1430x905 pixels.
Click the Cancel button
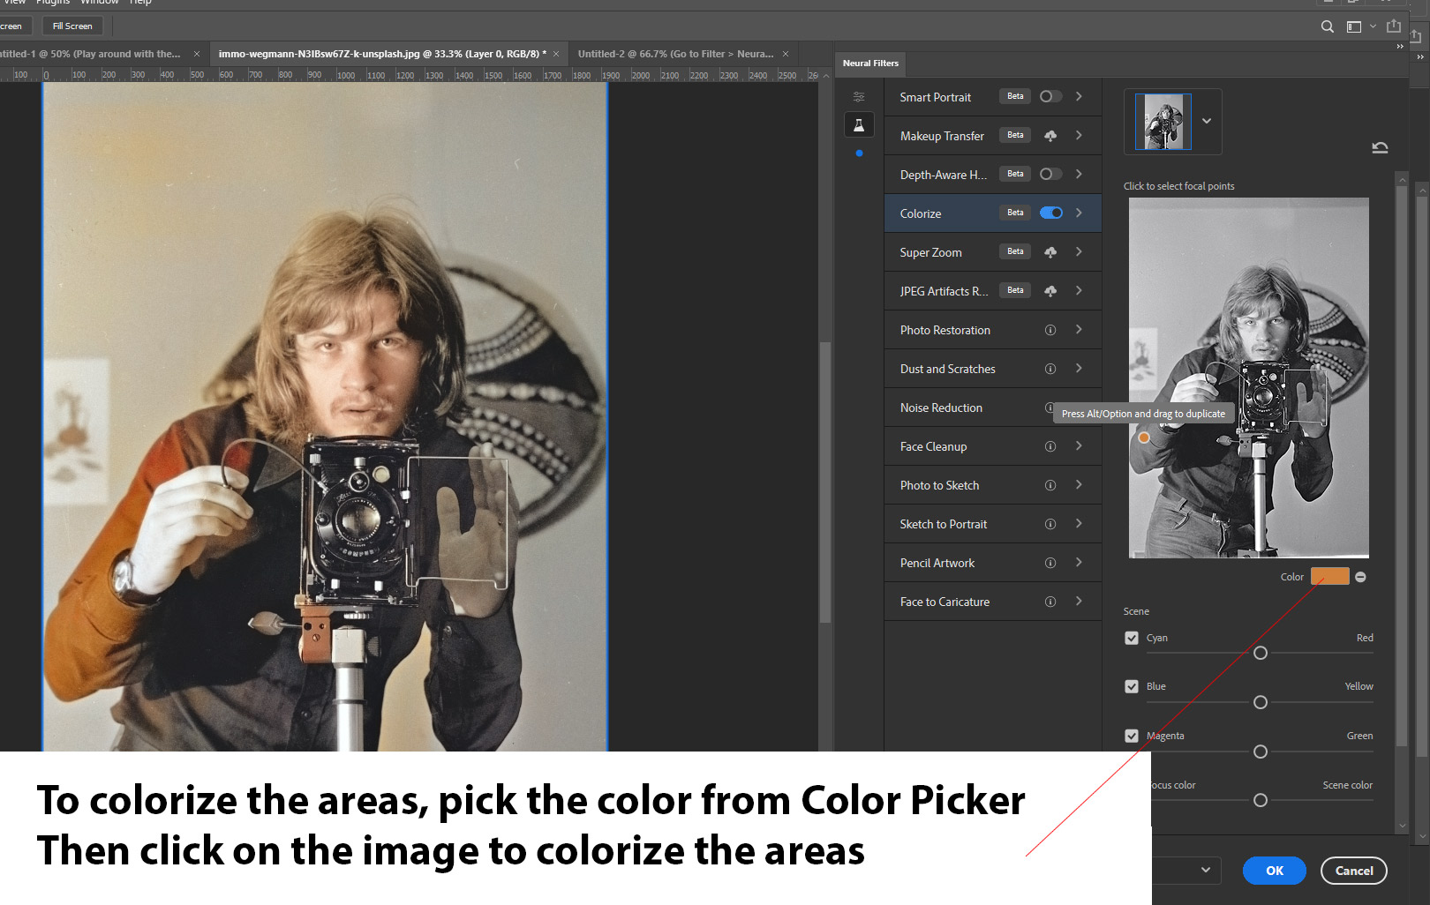(x=1353, y=871)
